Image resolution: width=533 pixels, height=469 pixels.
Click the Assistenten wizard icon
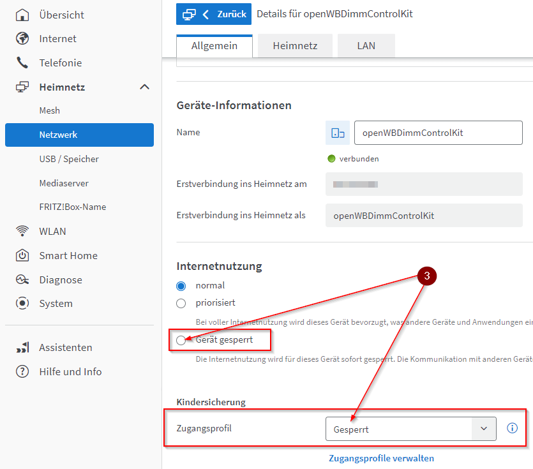[x=22, y=347]
